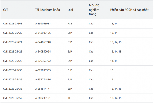Open reference A-349550024
The width and height of the screenshot is (154, 103).
click(43, 51)
